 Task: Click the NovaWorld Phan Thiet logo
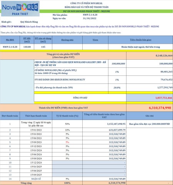(20, 8)
